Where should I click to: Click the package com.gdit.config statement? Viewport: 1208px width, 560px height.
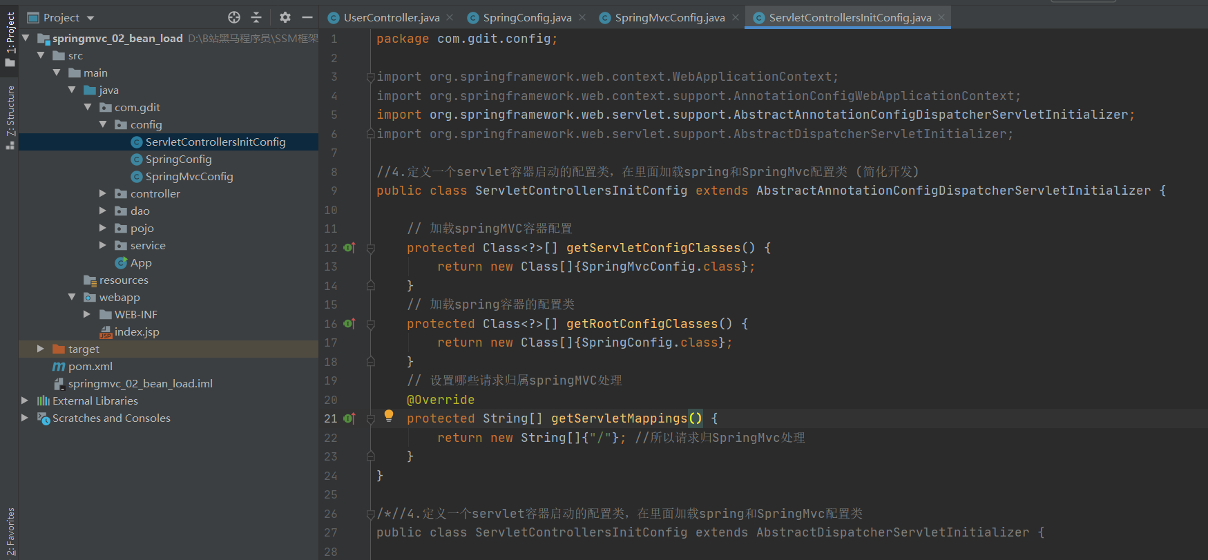467,39
